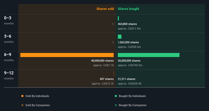Click the green Bought By Individuals legend dot
This screenshot has width=209, height=111.
(x=116, y=96)
